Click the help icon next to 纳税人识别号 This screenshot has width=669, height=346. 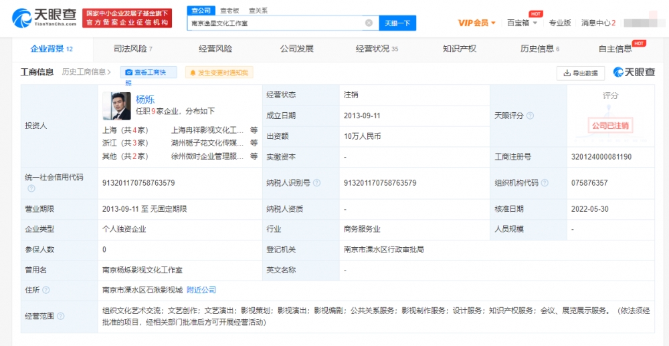pos(316,183)
